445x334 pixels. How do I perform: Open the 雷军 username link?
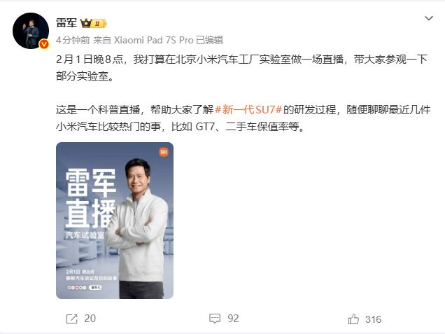pyautogui.click(x=66, y=23)
